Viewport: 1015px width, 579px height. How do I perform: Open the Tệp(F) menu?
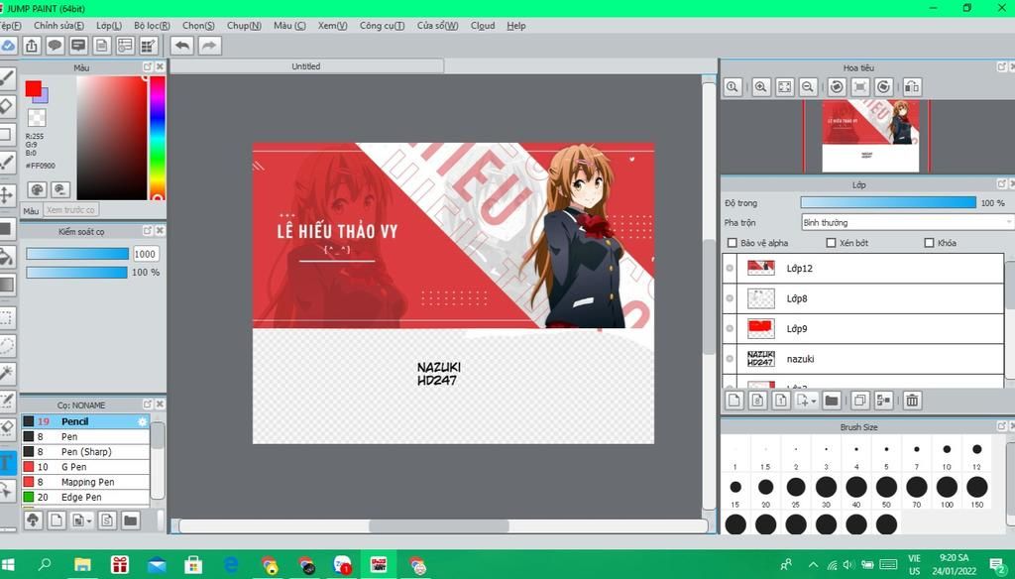pos(10,25)
